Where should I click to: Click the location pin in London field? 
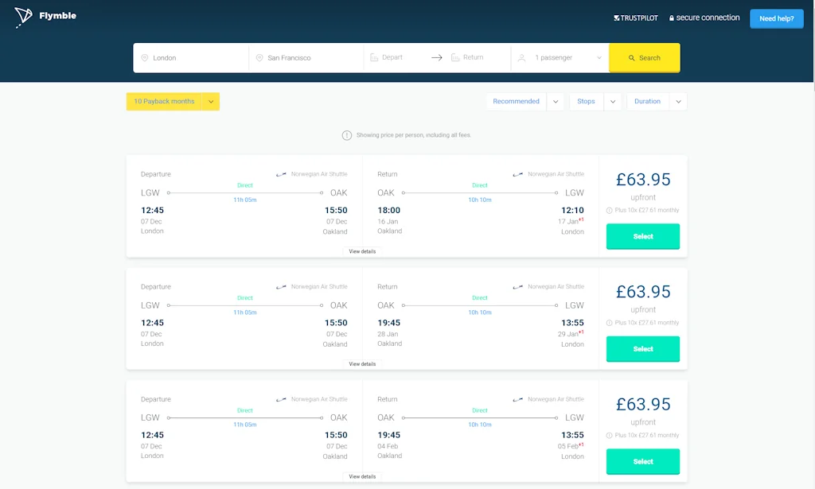coord(145,58)
